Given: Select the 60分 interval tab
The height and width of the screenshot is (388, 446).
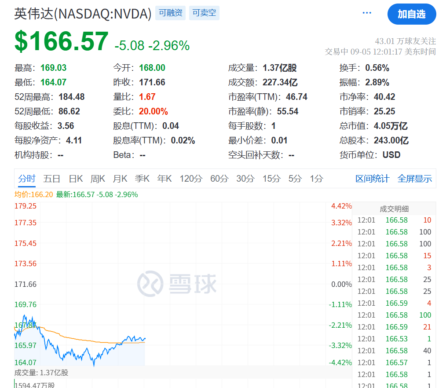Looking at the screenshot, I should point(219,179).
